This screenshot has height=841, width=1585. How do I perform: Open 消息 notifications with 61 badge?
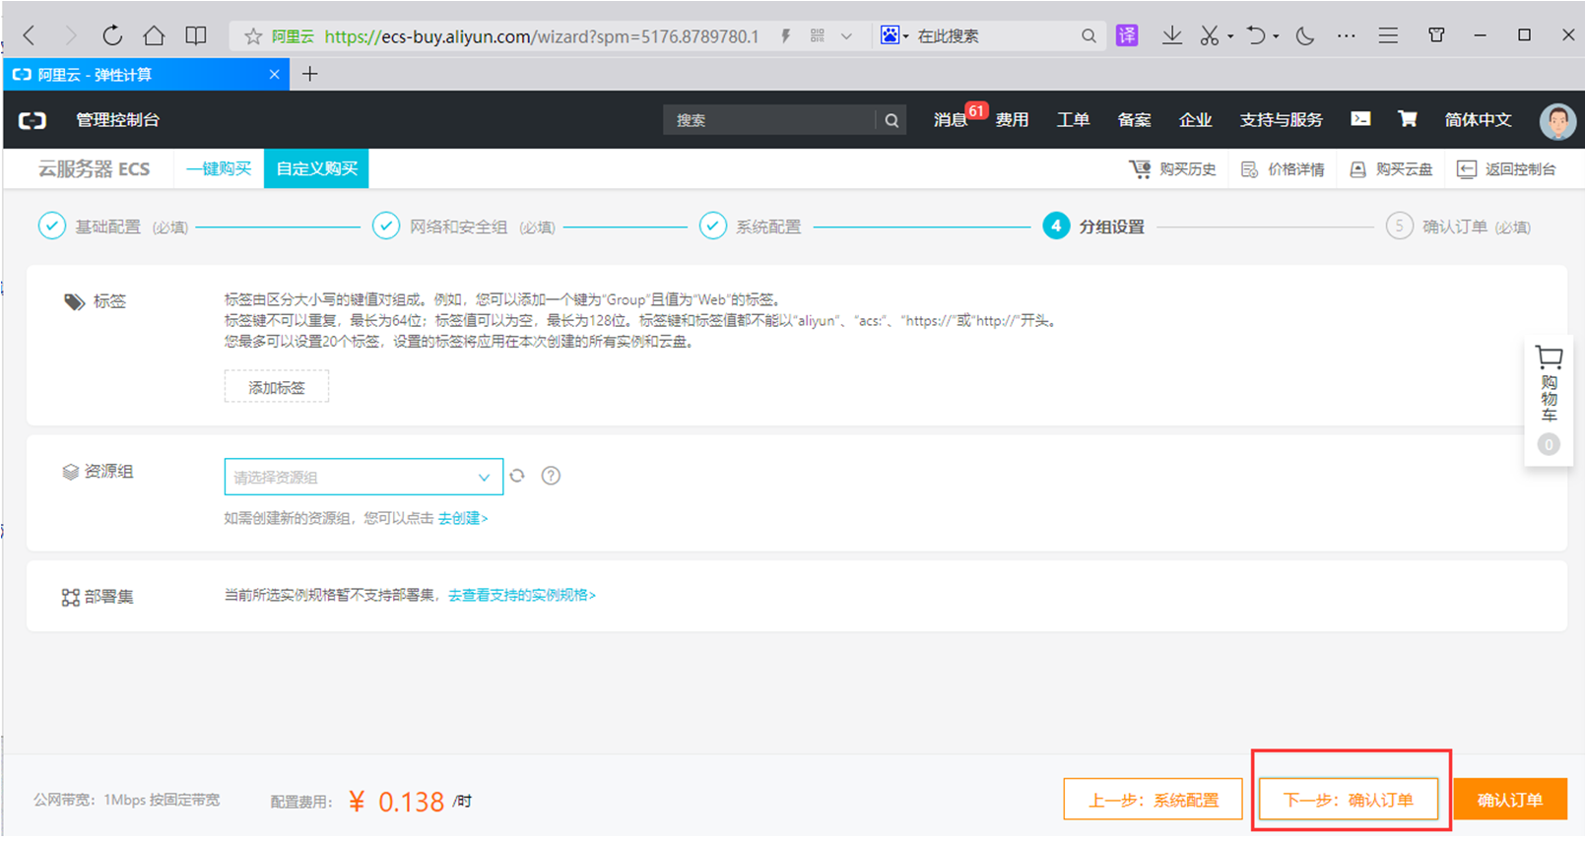point(952,120)
